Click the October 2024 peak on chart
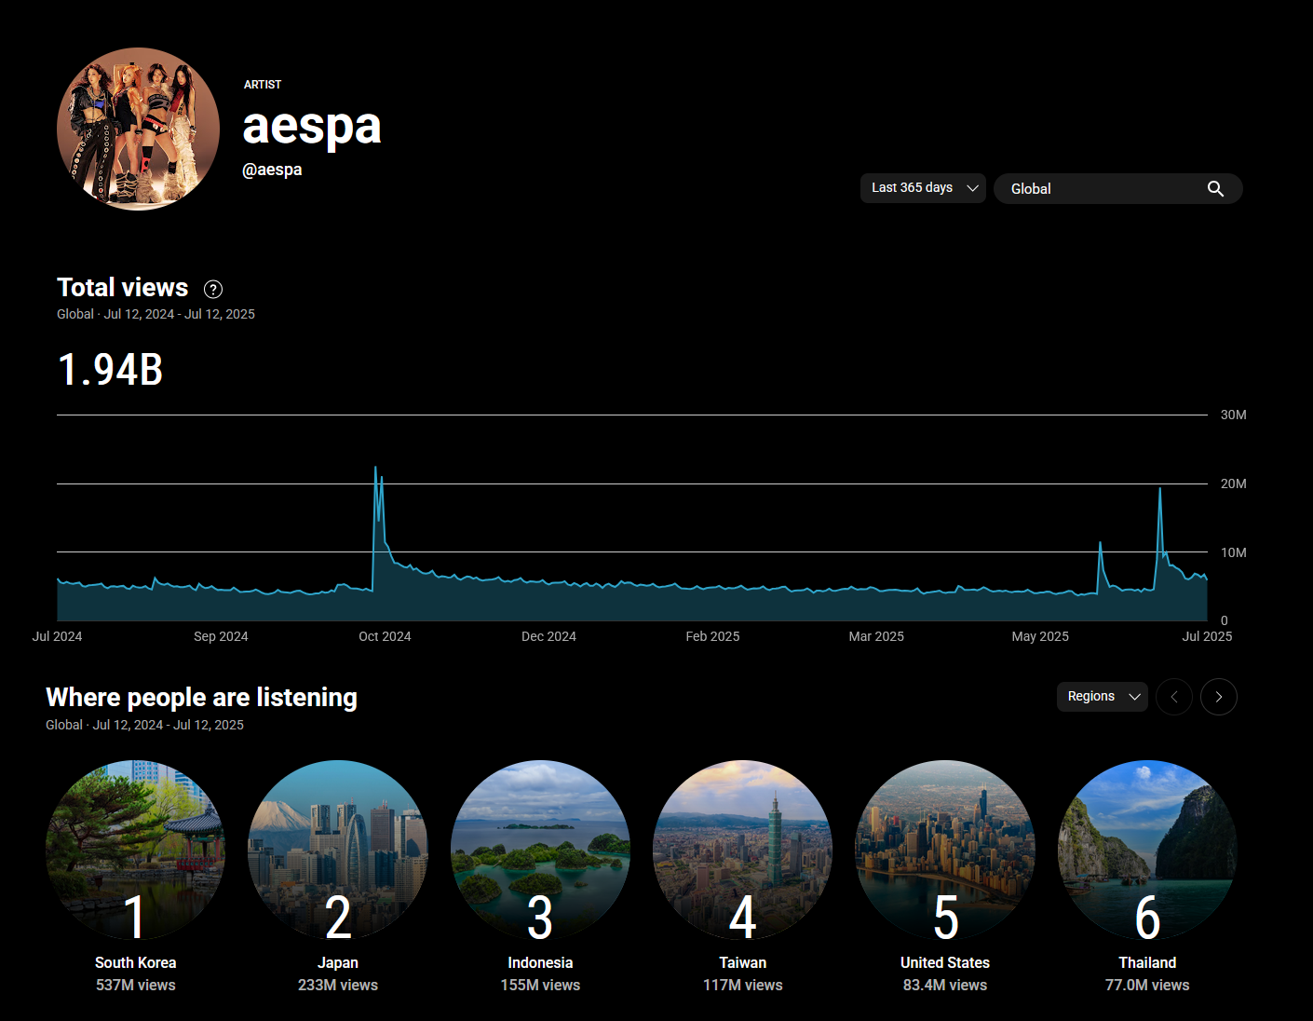The width and height of the screenshot is (1313, 1021). coord(375,468)
